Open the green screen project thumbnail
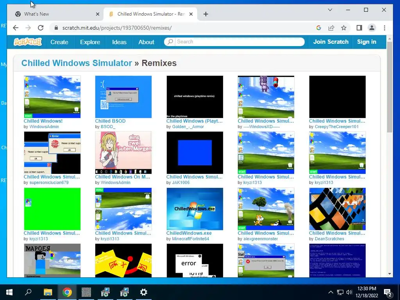Screen dimensions: 400x300 tap(52, 209)
